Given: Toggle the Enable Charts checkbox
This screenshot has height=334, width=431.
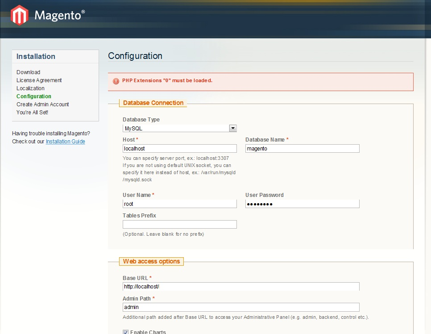Looking at the screenshot, I should (x=125, y=332).
